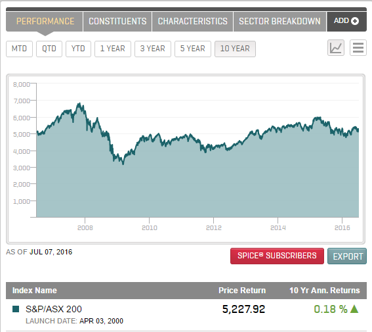372x332 pixels.
Task: Click the 2012 x-axis label
Action: (x=214, y=228)
